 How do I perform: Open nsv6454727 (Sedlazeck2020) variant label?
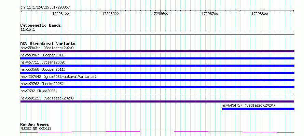click(x=248, y=105)
